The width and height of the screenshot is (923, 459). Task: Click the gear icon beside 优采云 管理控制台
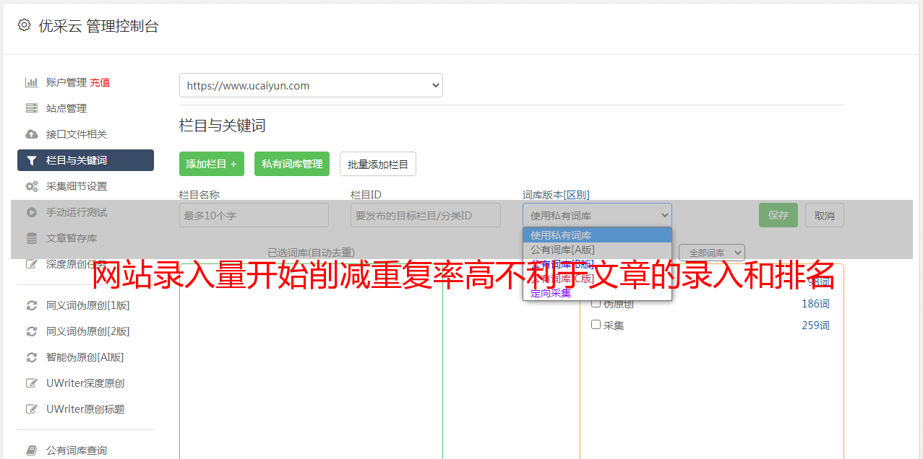pyautogui.click(x=24, y=25)
